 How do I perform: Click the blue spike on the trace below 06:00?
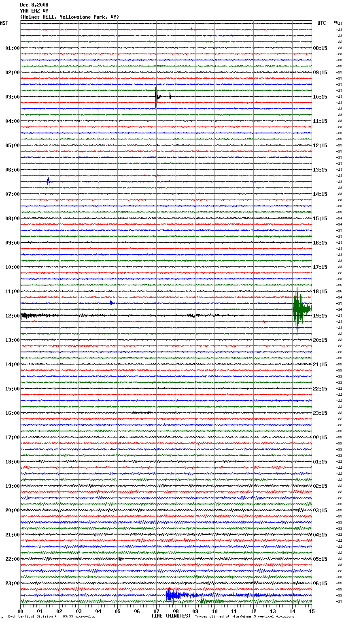(48, 180)
